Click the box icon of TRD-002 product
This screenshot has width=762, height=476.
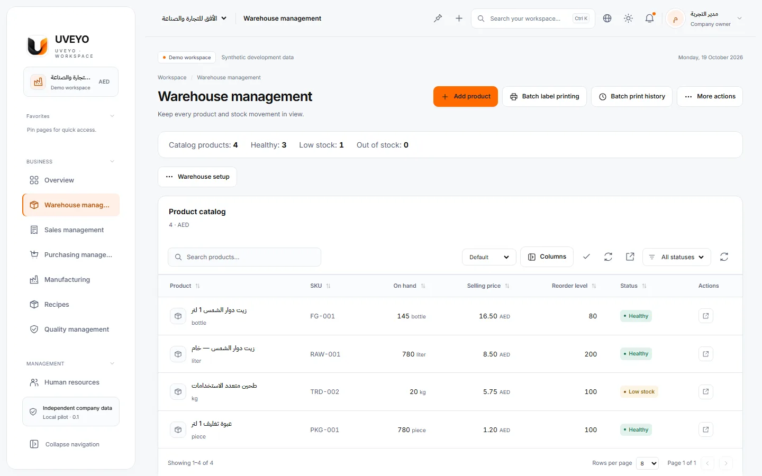[178, 392]
